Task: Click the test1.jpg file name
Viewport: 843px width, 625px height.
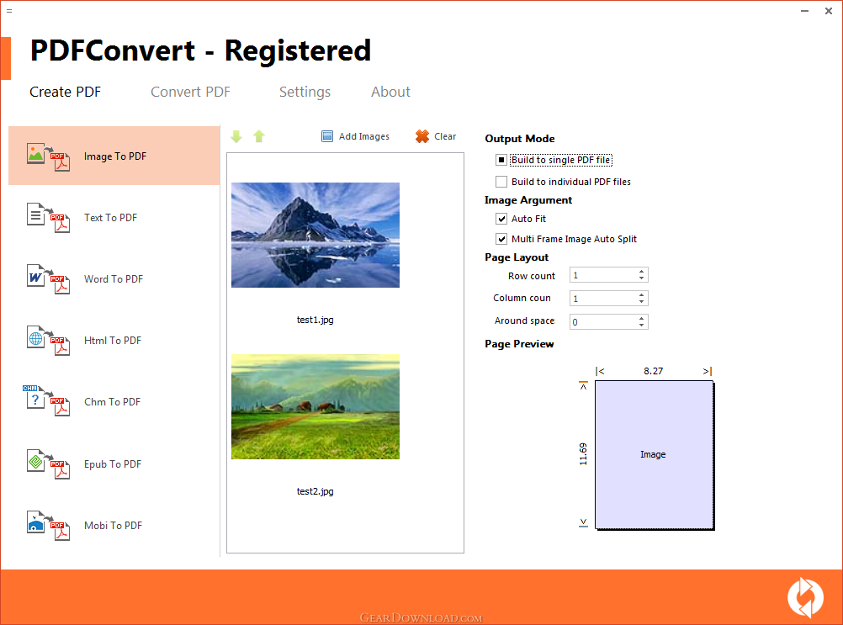Action: pos(315,320)
